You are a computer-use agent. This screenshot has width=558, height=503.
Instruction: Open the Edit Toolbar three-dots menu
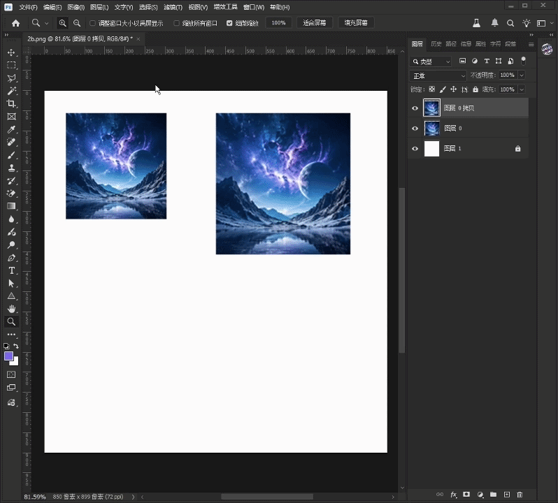[x=11, y=334]
